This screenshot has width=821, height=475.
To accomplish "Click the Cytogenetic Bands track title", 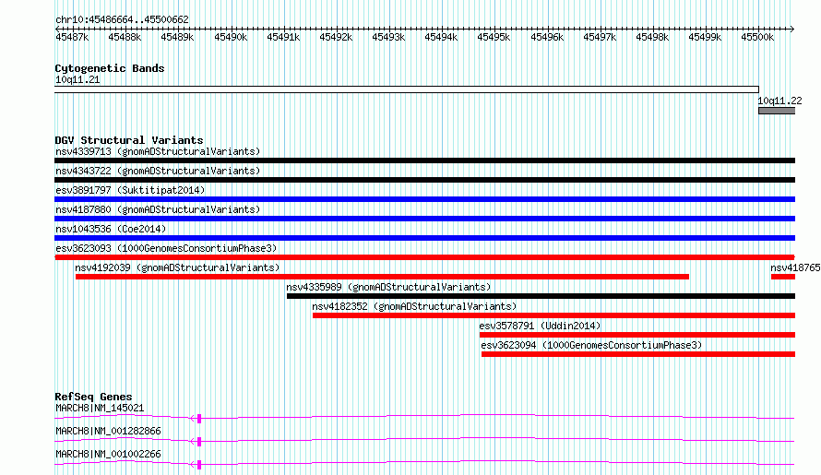I will [110, 68].
